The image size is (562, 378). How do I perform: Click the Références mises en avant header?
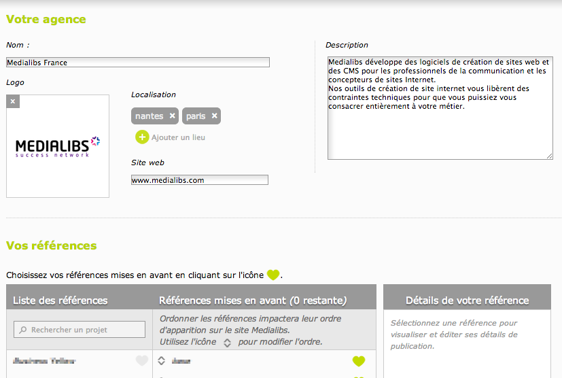pos(253,300)
